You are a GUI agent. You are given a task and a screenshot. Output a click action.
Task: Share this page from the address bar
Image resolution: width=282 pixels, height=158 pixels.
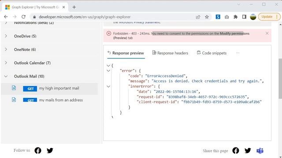(x=198, y=17)
